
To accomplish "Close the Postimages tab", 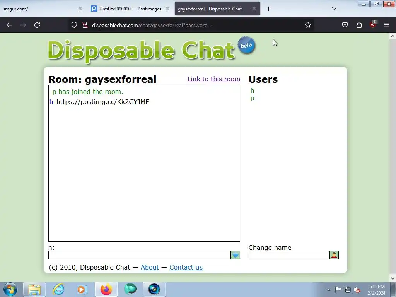I will point(167,9).
